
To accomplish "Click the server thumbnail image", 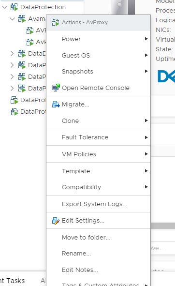I will coord(123,7).
